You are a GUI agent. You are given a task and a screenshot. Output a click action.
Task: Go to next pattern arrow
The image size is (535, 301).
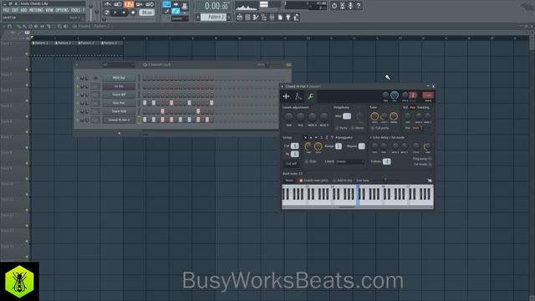[229, 17]
